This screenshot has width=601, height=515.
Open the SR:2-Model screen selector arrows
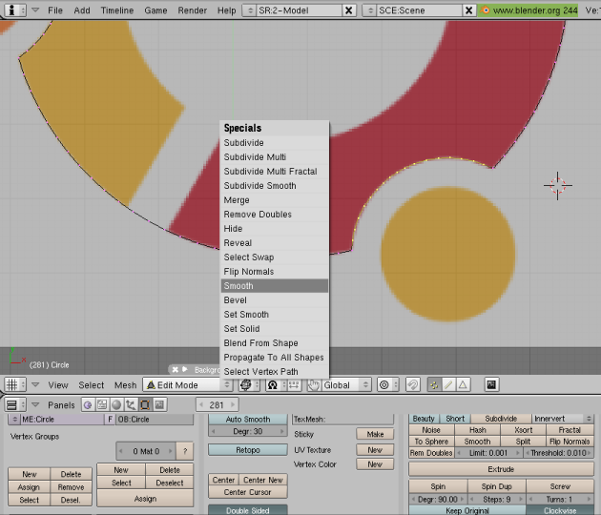click(250, 10)
